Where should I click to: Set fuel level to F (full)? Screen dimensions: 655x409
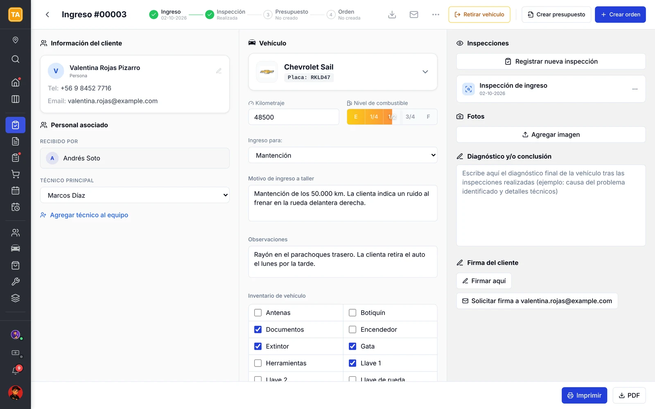point(428,117)
